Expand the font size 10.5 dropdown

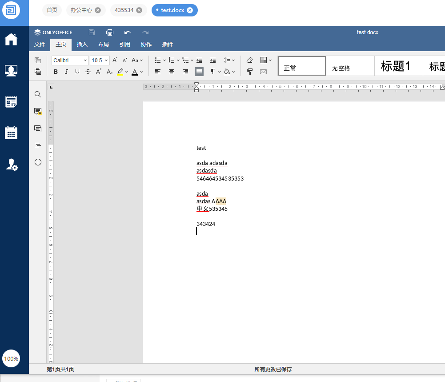(x=106, y=60)
